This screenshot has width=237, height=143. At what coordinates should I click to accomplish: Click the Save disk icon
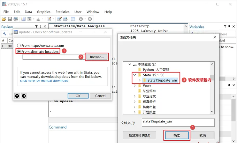tap(10, 19)
